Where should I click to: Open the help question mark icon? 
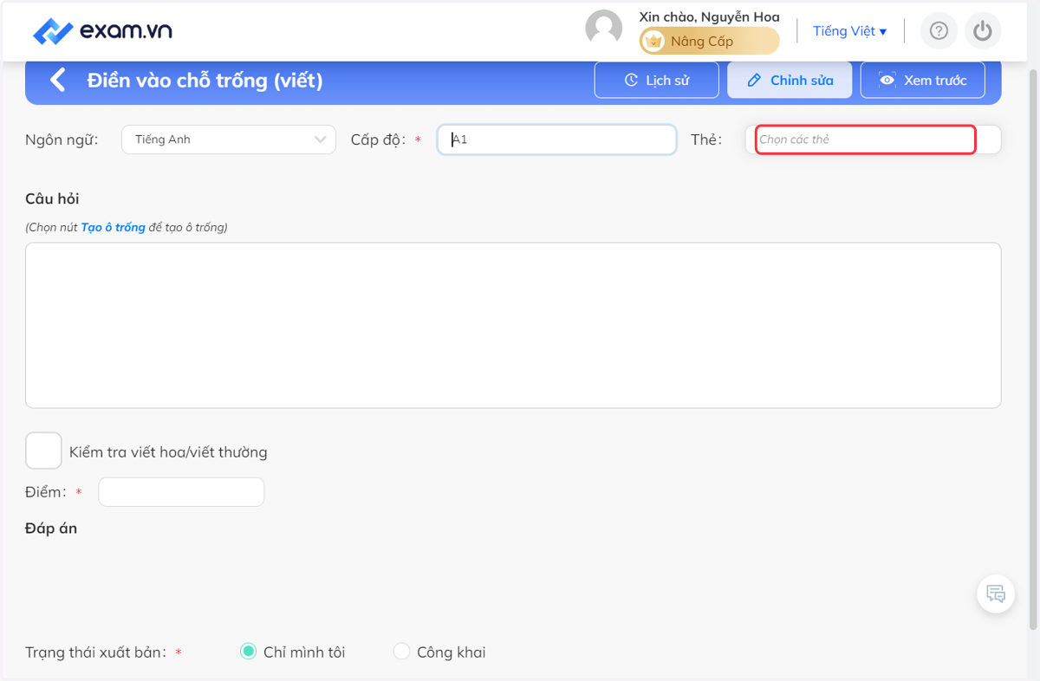tap(939, 31)
